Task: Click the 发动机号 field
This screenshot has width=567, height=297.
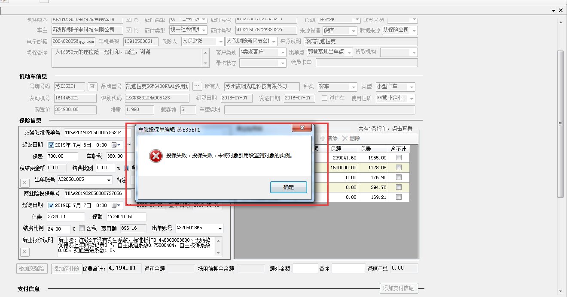Action: (75, 98)
